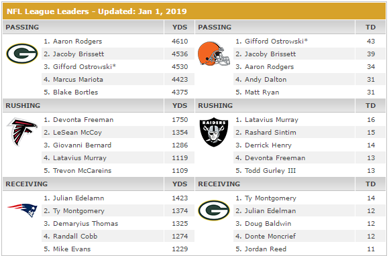Viewport: 389px width, 256px height.
Task: Open Latavius Murray in rushing TD list
Action: [272, 120]
